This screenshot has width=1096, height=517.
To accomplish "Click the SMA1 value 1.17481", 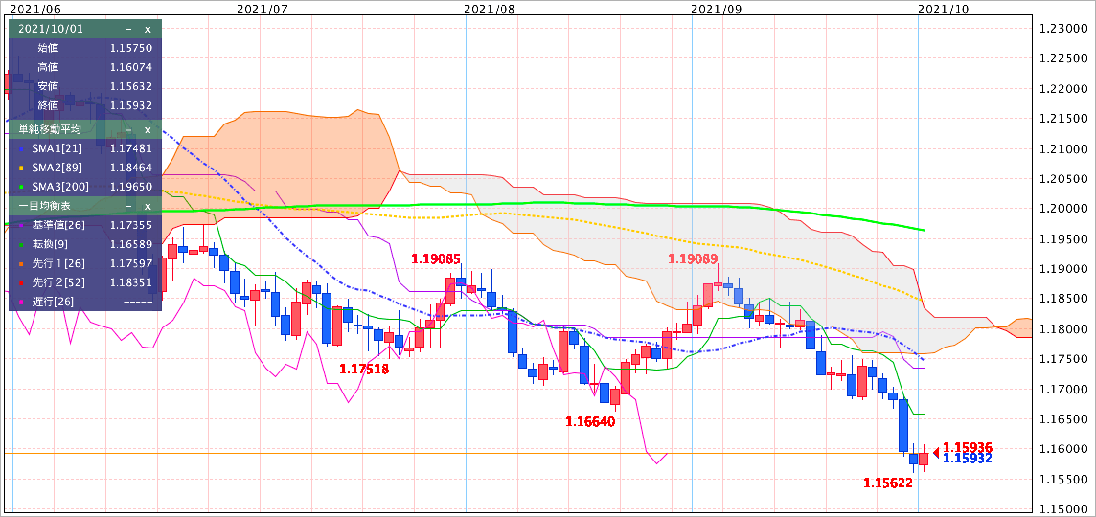I will 131,149.
